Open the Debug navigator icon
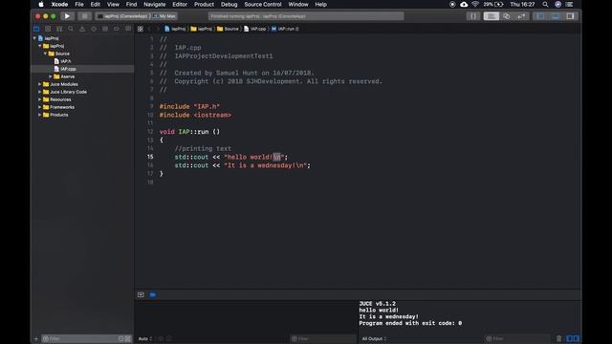The width and height of the screenshot is (612, 344). pyautogui.click(x=105, y=29)
